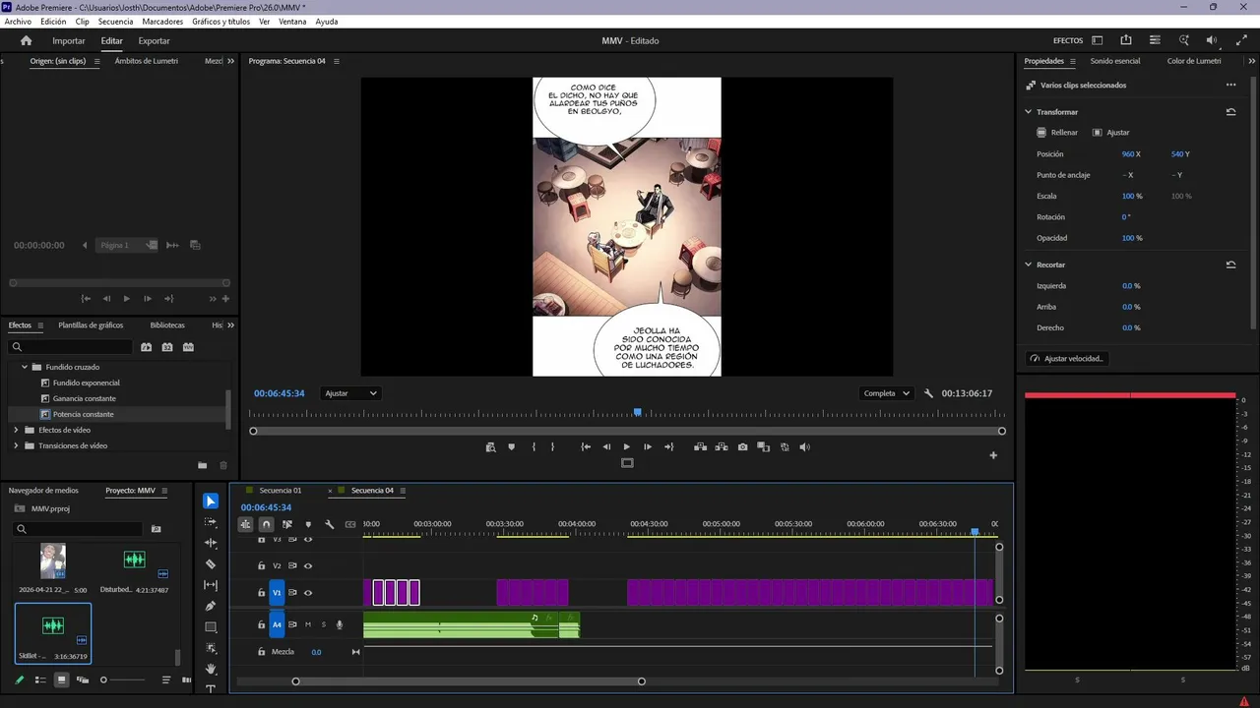Open the Marcadores menu
1260x708 pixels.
coord(162,22)
